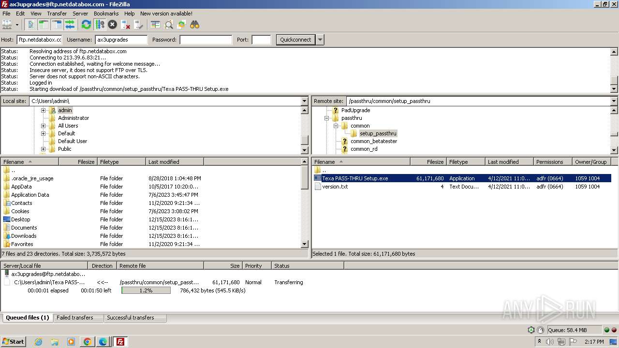Toggle synchronized browsing icon

click(182, 25)
